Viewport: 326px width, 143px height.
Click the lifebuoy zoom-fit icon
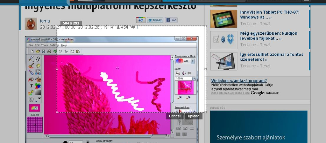pyautogui.click(x=184, y=73)
